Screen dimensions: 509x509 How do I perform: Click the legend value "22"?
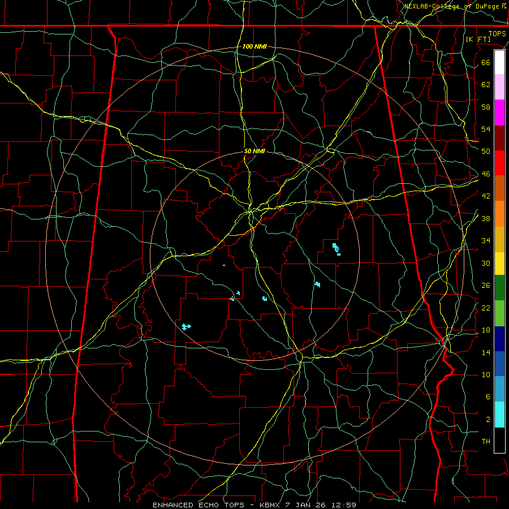[x=486, y=308]
